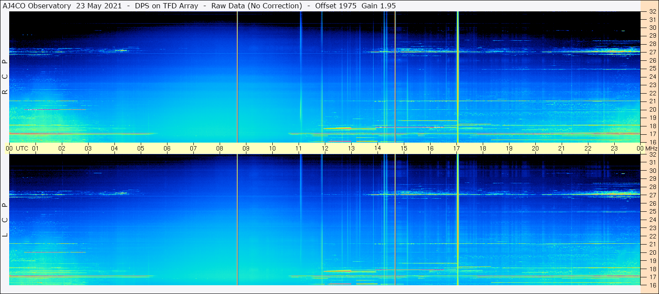Click the '03' hour label on time axis
The image size is (659, 294).
88,148
